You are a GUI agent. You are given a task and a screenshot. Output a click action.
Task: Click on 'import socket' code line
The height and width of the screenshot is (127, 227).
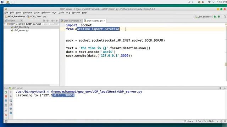coord(79,25)
